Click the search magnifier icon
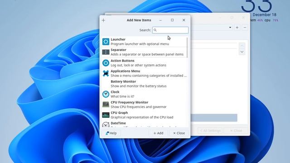 (155, 30)
